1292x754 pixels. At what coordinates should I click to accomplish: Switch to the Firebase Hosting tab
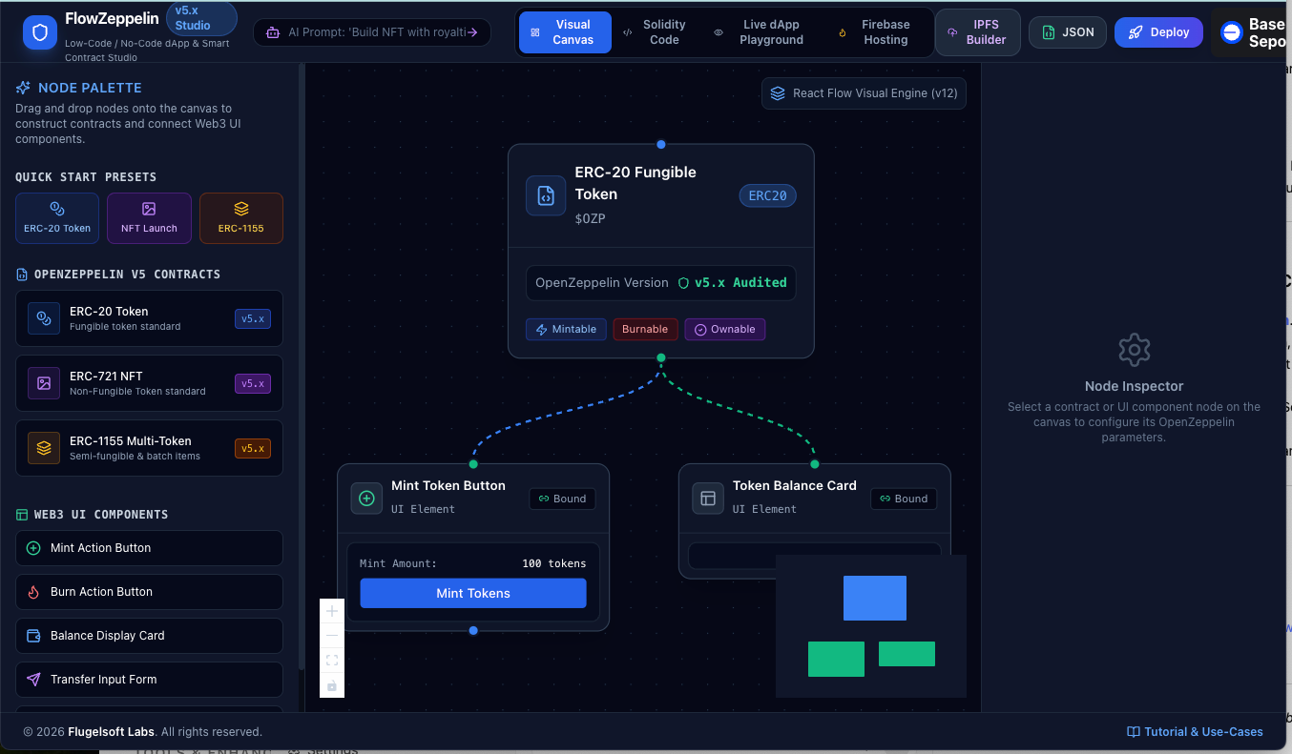[878, 32]
